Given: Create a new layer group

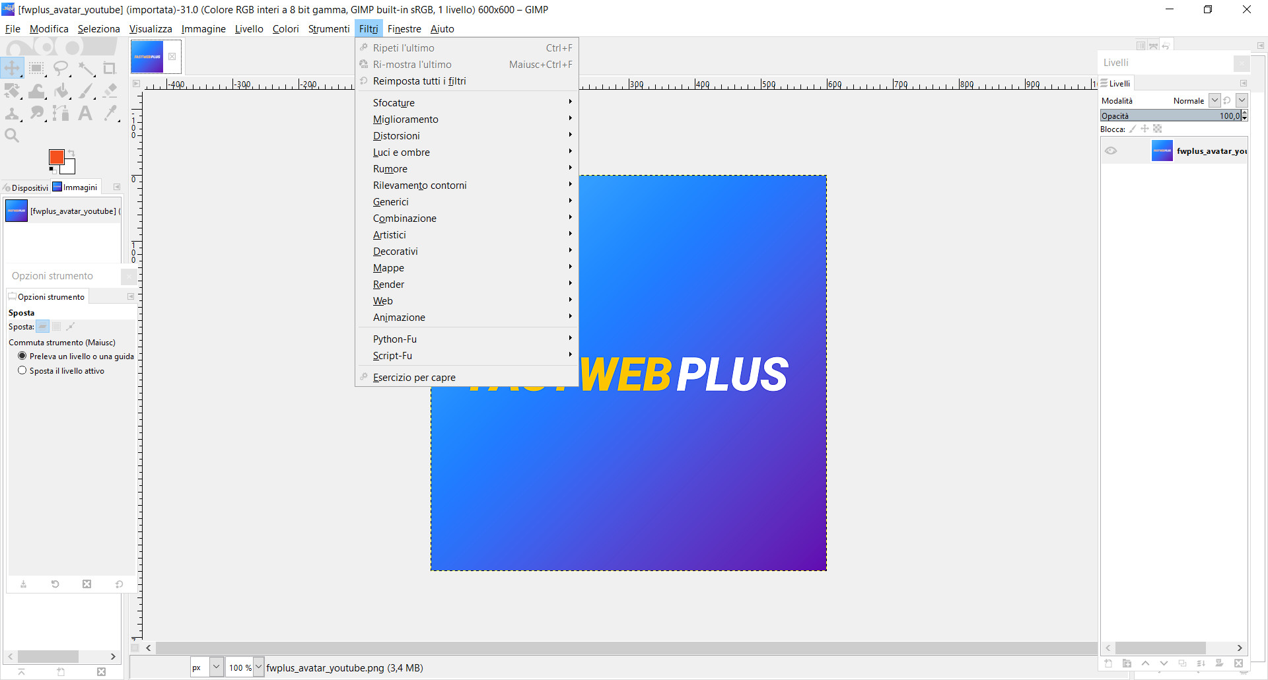Looking at the screenshot, I should (1127, 663).
